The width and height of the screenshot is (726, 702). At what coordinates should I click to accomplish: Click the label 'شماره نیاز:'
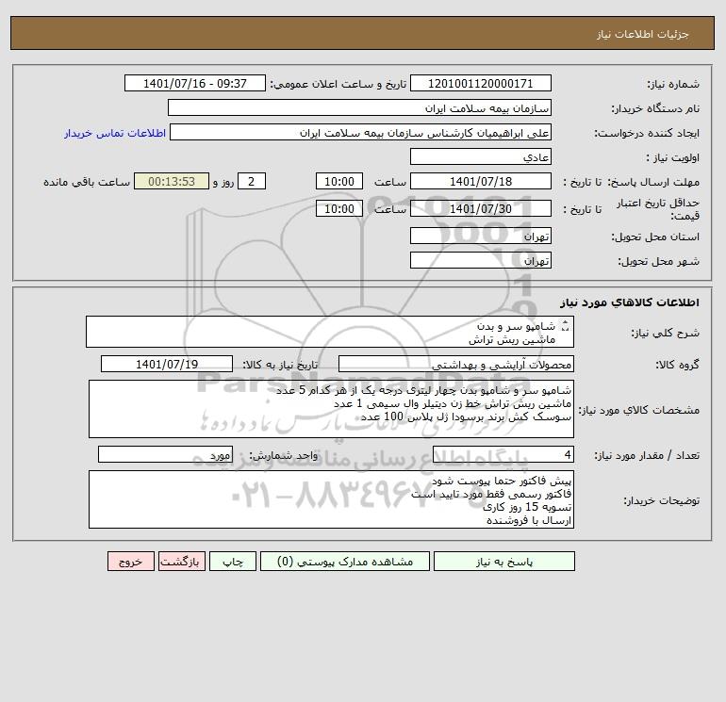[673, 84]
